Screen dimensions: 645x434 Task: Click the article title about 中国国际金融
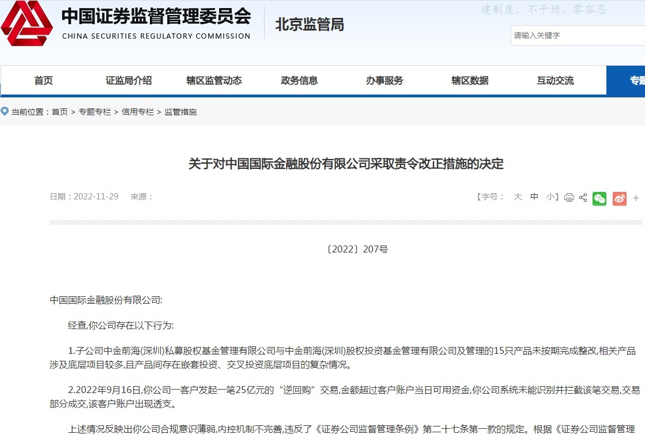[x=346, y=164]
